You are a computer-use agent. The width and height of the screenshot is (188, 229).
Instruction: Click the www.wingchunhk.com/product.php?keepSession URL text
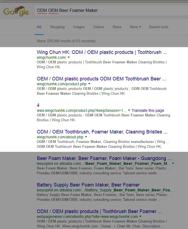click(81, 110)
